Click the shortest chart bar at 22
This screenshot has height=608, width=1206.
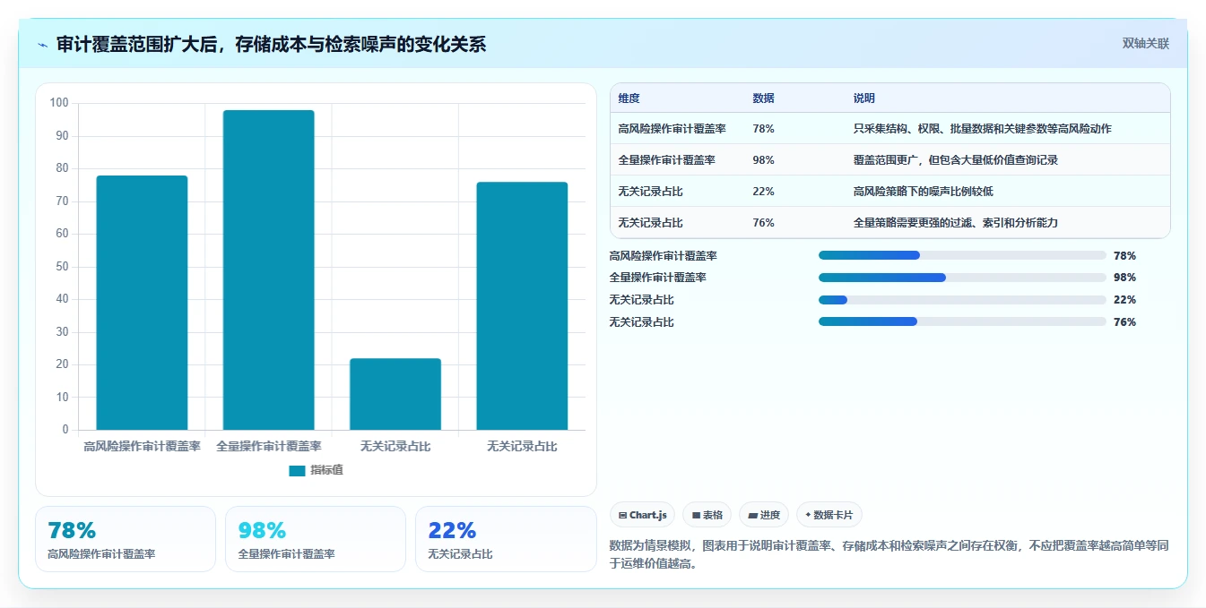pos(395,394)
